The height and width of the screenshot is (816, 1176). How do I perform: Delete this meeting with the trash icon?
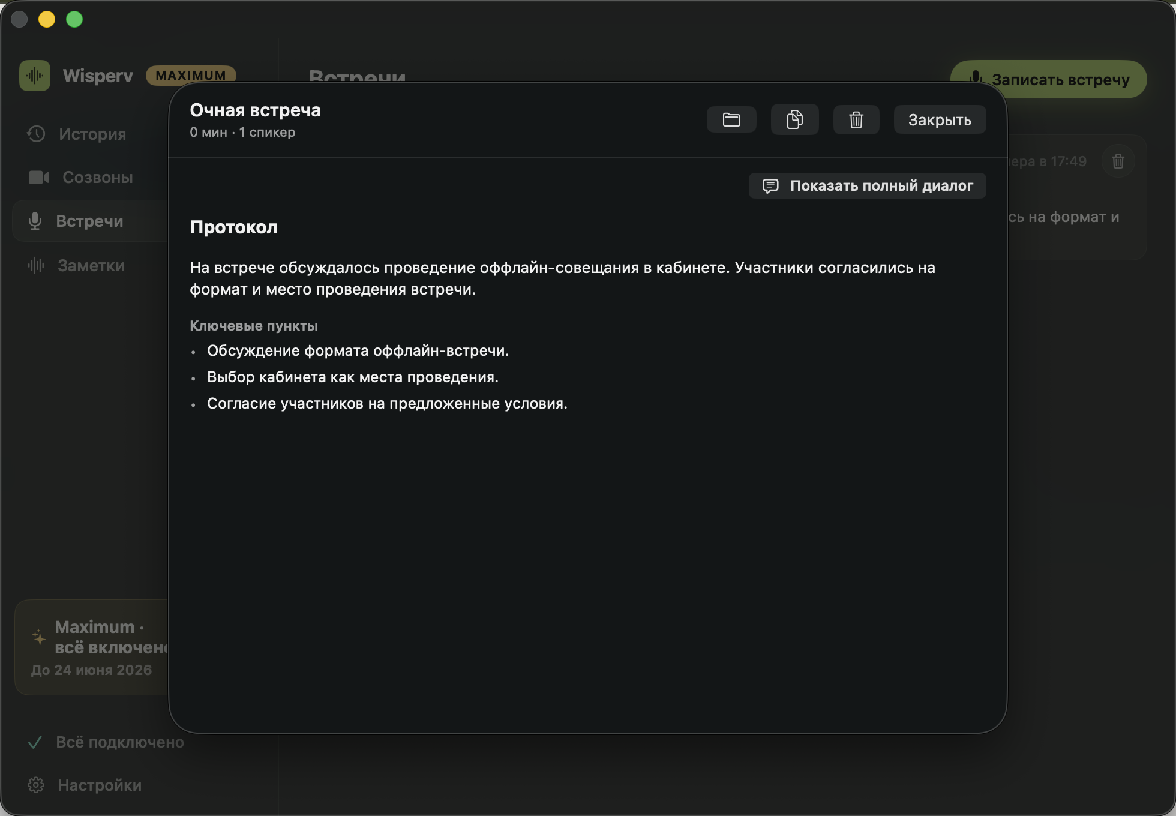coord(856,120)
